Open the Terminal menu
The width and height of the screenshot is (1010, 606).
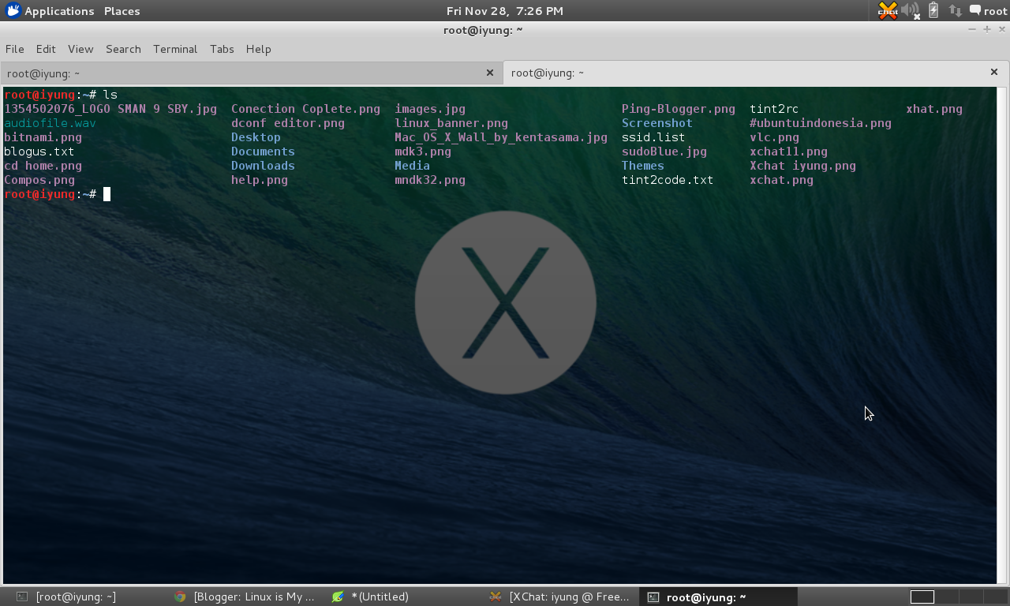175,49
